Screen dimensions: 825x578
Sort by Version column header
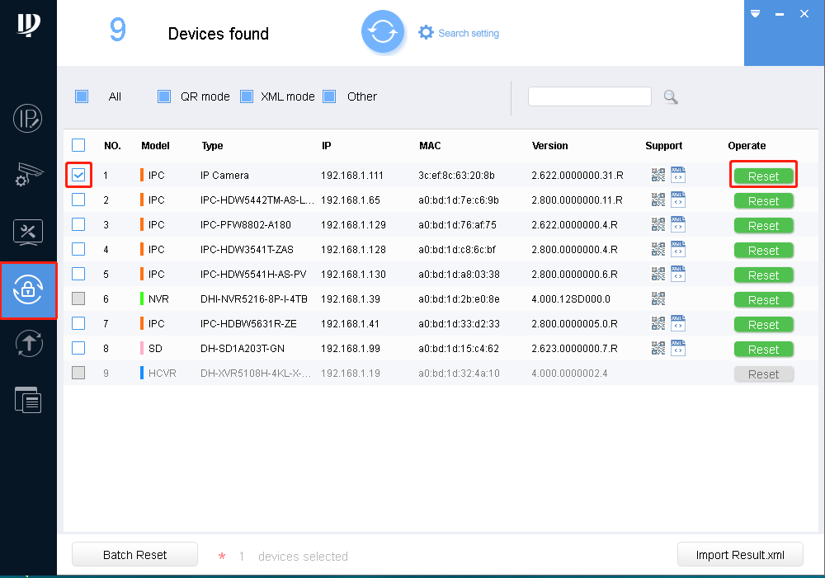549,146
